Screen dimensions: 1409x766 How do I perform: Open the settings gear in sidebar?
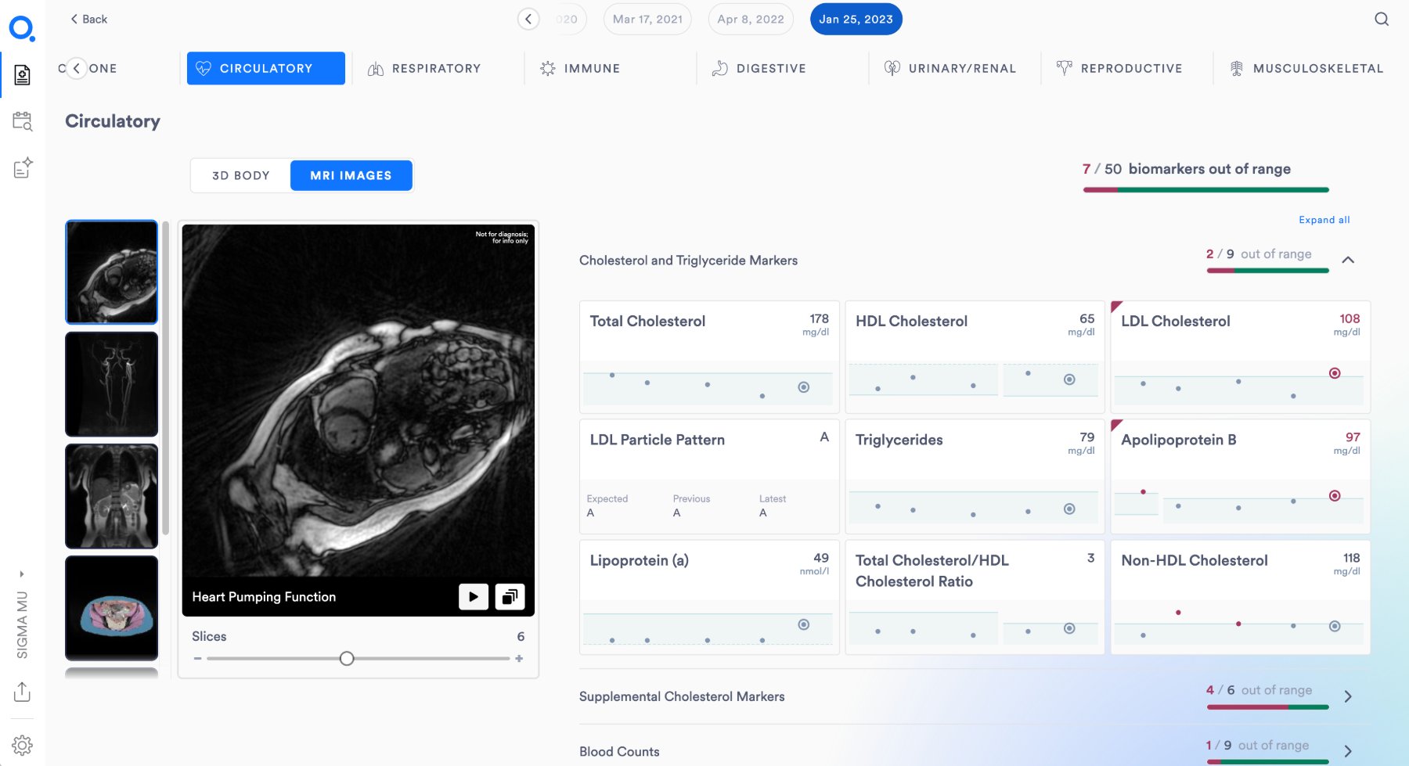tap(22, 745)
